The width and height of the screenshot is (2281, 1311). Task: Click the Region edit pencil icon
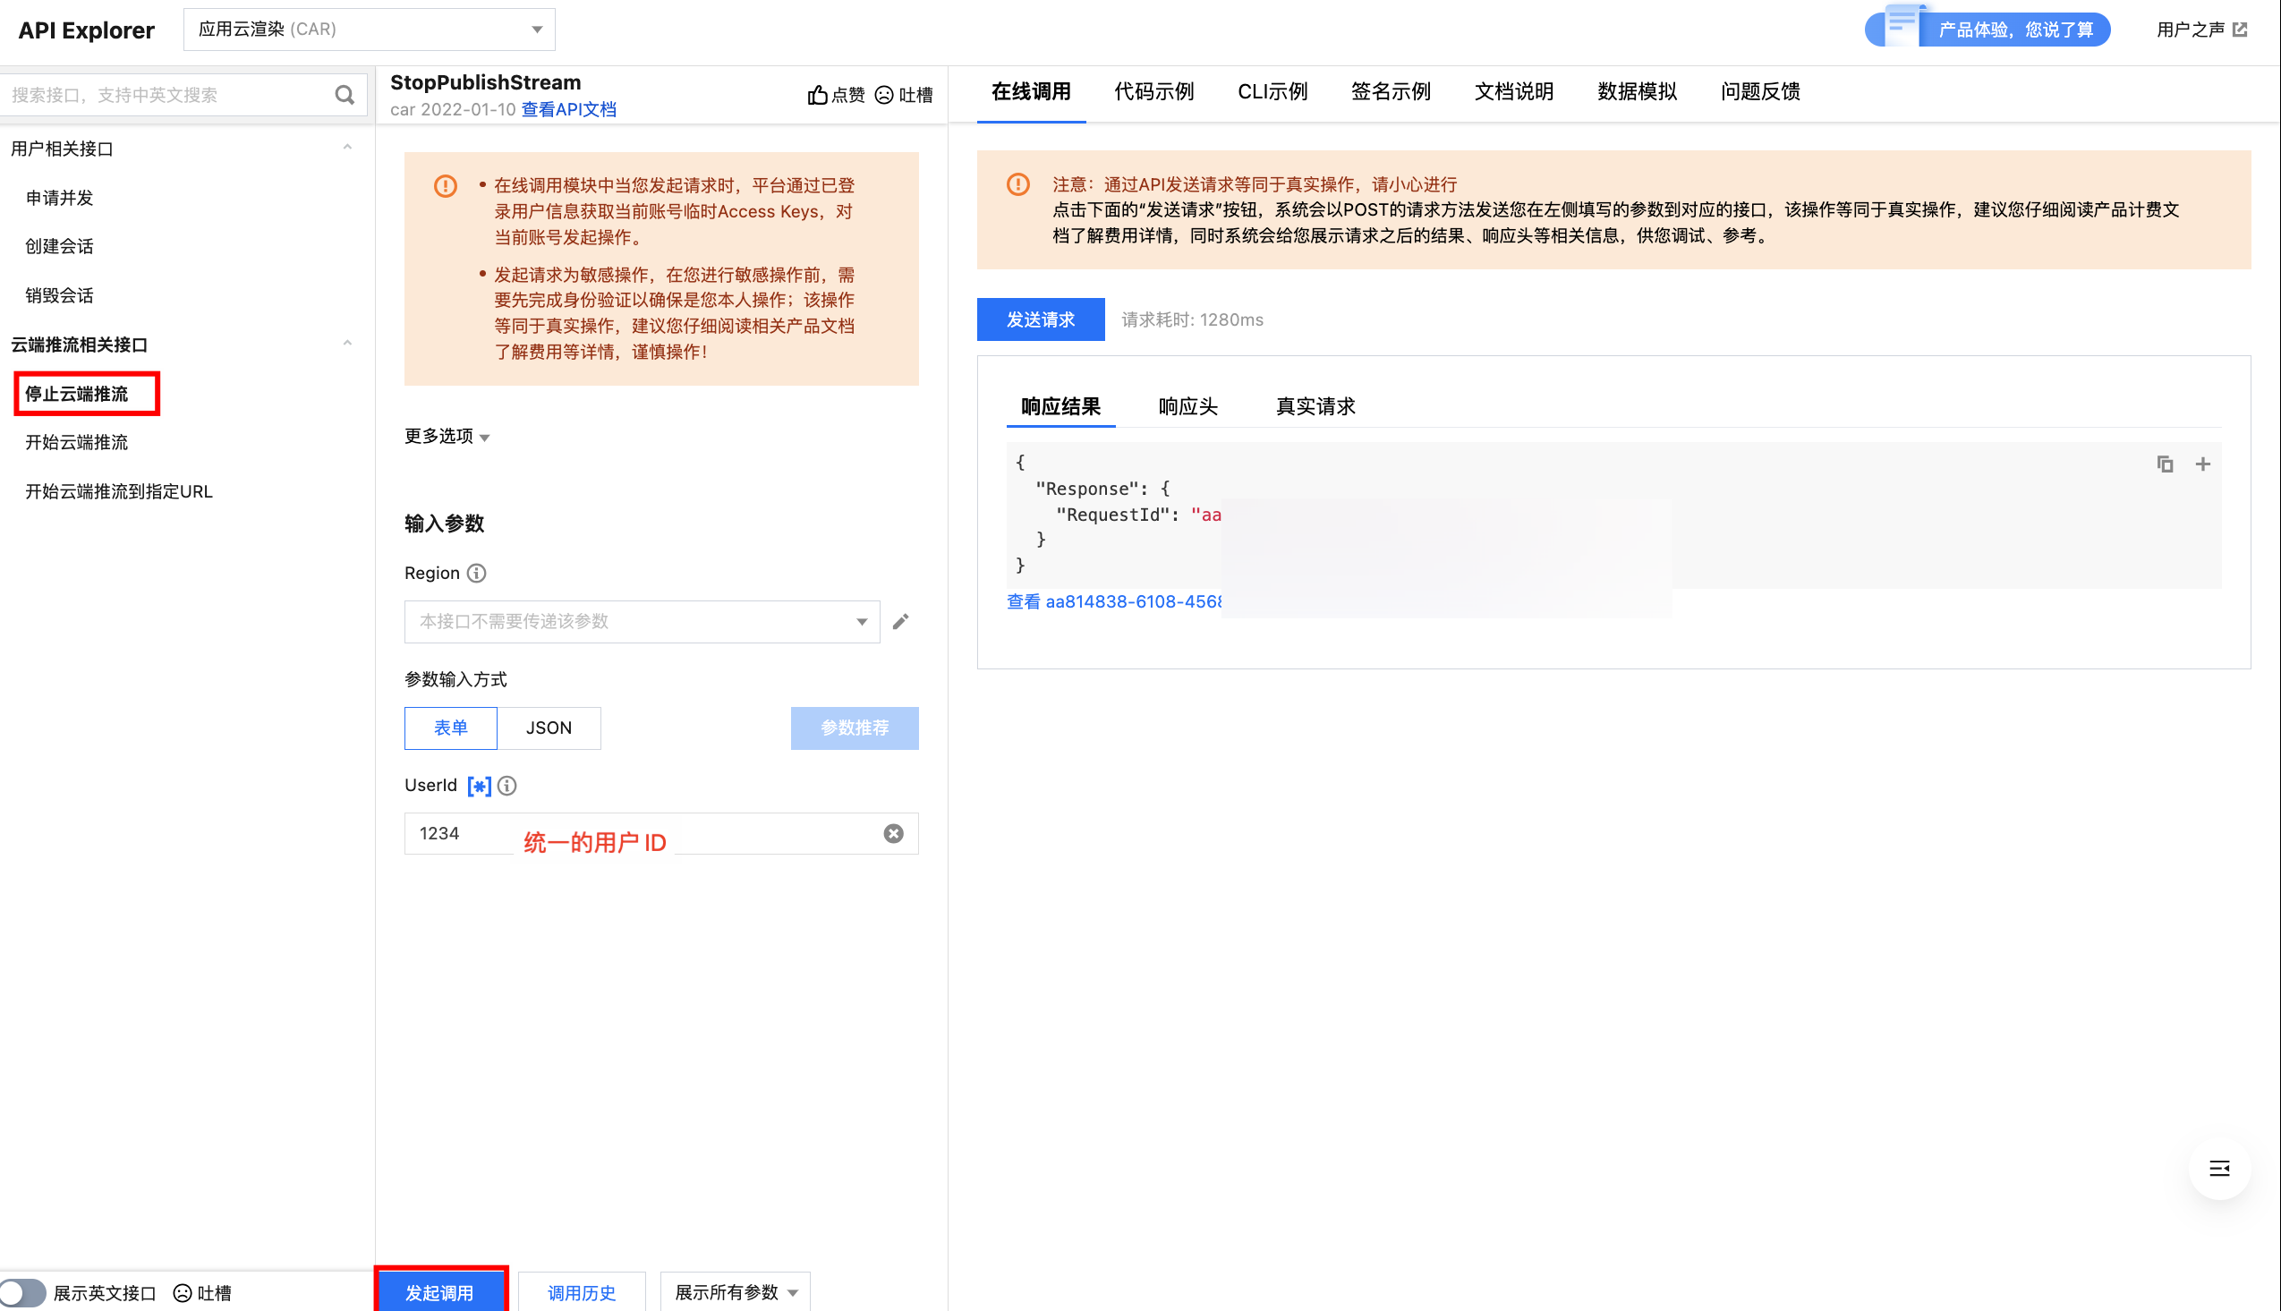coord(900,621)
